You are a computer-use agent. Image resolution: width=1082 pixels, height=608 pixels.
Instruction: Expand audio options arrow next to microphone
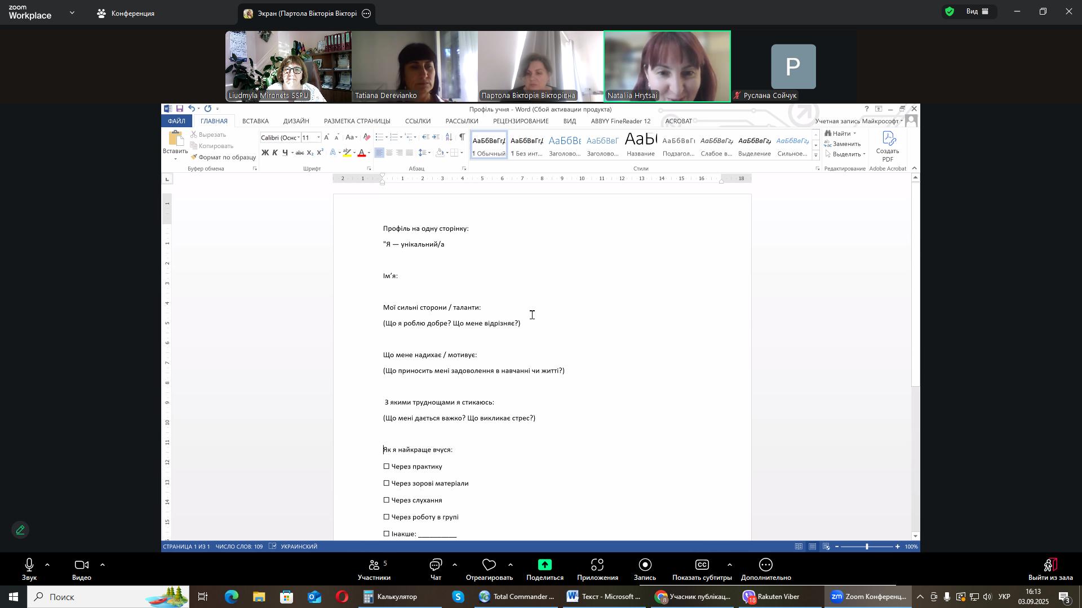pos(47,565)
